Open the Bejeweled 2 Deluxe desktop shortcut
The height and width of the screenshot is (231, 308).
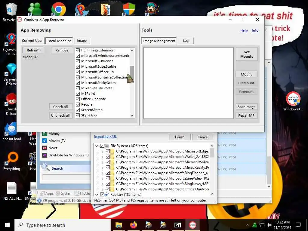point(10,45)
